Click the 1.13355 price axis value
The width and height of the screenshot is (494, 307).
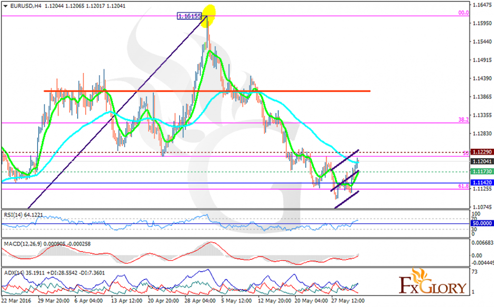482,115
